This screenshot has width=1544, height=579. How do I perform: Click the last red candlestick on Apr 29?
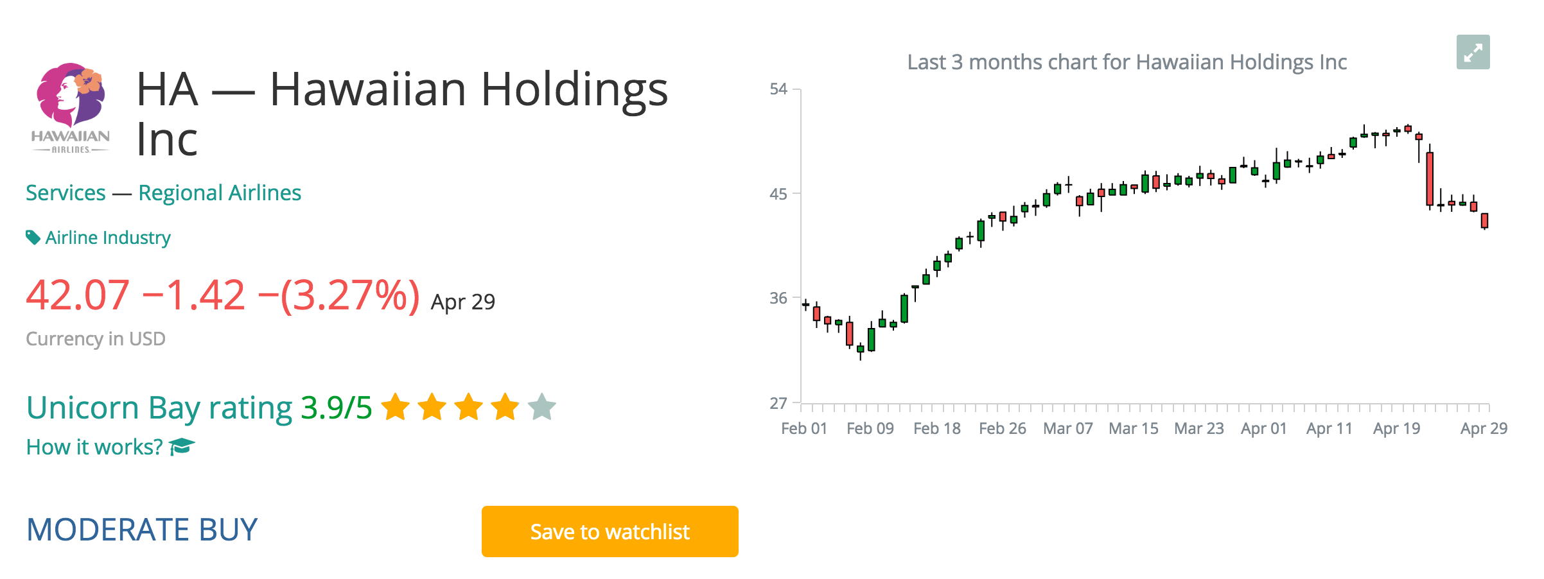click(x=1484, y=220)
